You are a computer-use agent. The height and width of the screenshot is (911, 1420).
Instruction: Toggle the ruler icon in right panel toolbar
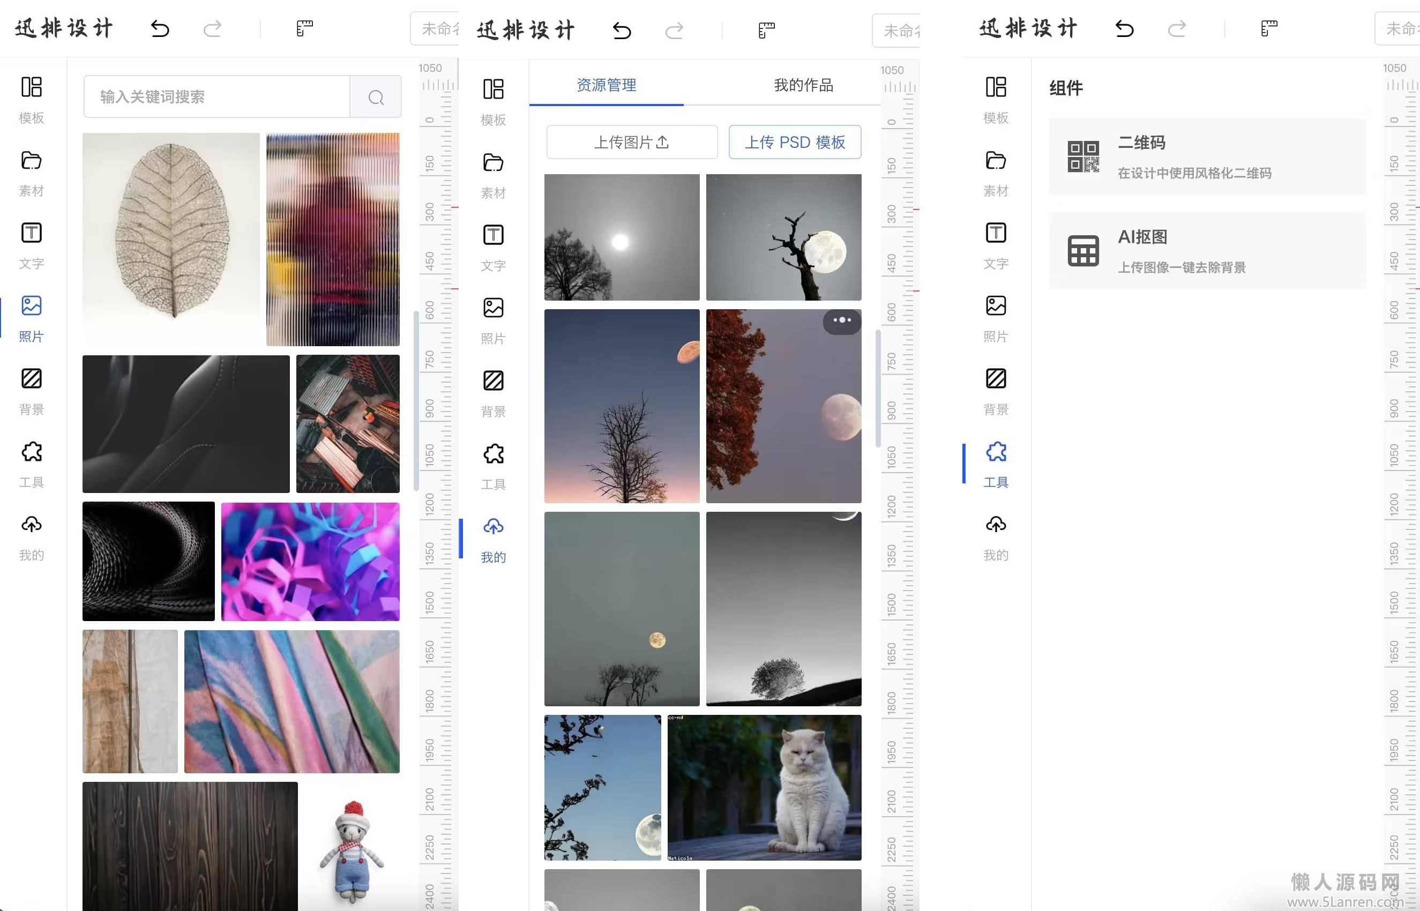click(x=1268, y=28)
